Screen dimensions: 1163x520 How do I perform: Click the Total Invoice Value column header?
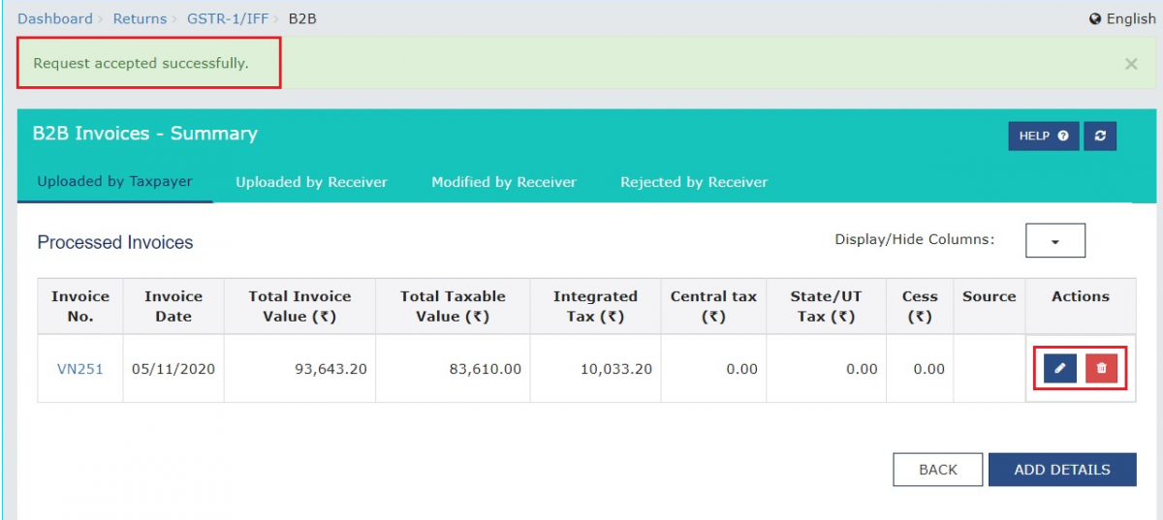tap(299, 306)
